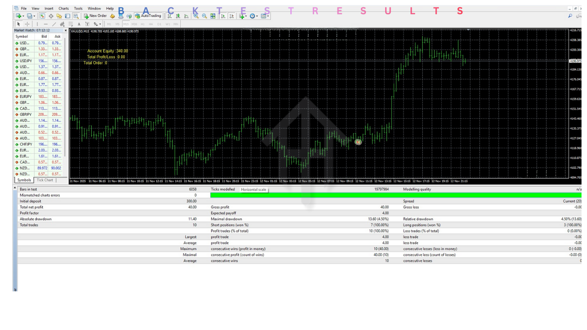Zoom in on the chart
Viewport: 587px width, 330px height.
[x=195, y=16]
